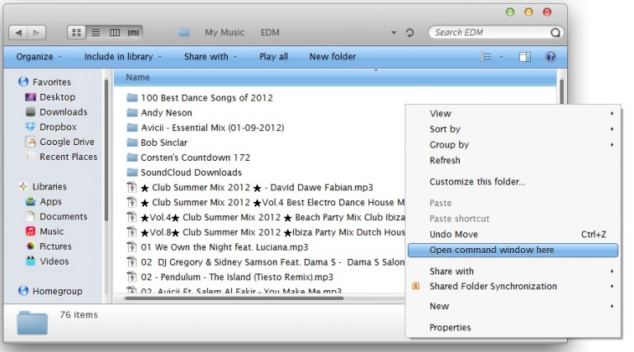
Task: Click the Music library icon
Action: tap(31, 232)
